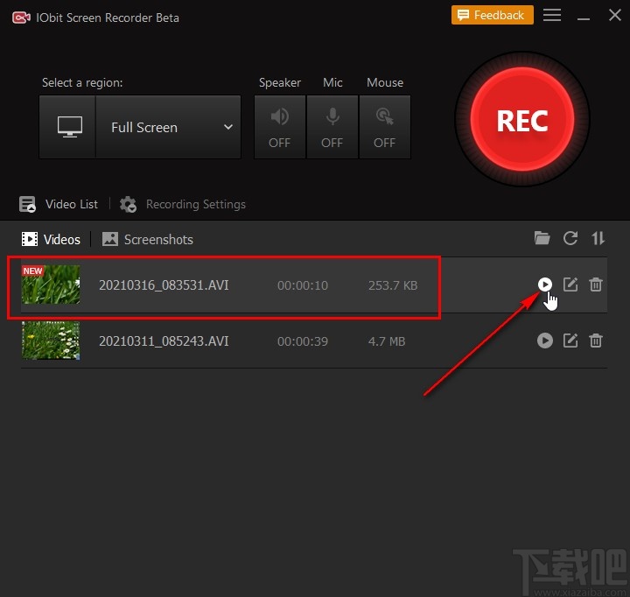Screen dimensions: 630x597
Task: Open the Feedback form
Action: (x=492, y=15)
